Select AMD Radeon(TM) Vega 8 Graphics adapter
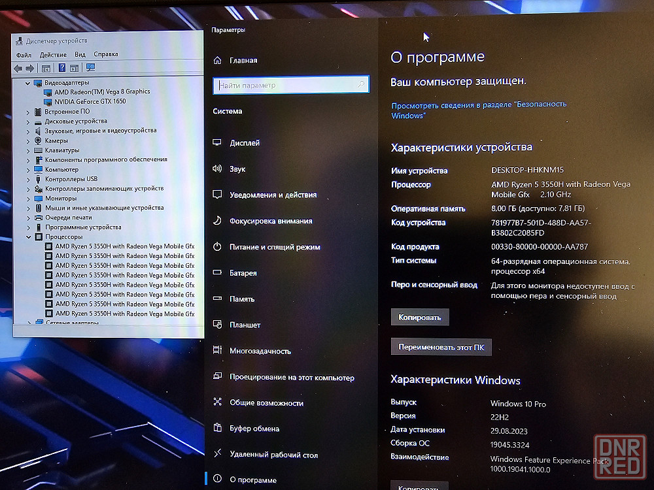 102,91
